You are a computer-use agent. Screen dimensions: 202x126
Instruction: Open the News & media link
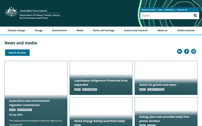[148, 10]
